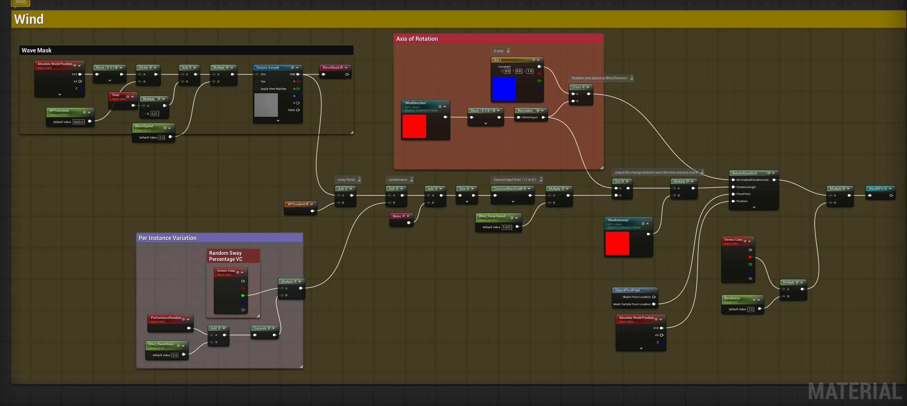Click the red preview swatch on 'WindIntensity' node
This screenshot has width=907, height=406.
[x=617, y=243]
